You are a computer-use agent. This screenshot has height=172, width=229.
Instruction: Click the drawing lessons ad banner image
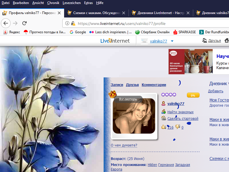point(191,62)
